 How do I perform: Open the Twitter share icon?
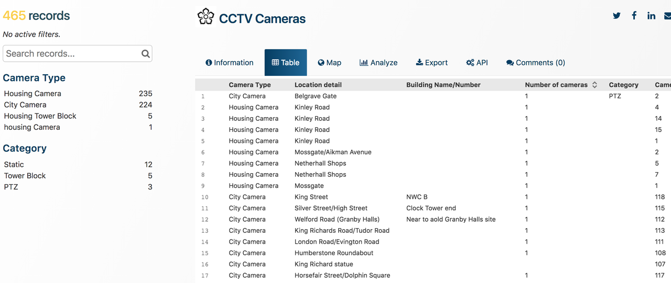coord(616,16)
